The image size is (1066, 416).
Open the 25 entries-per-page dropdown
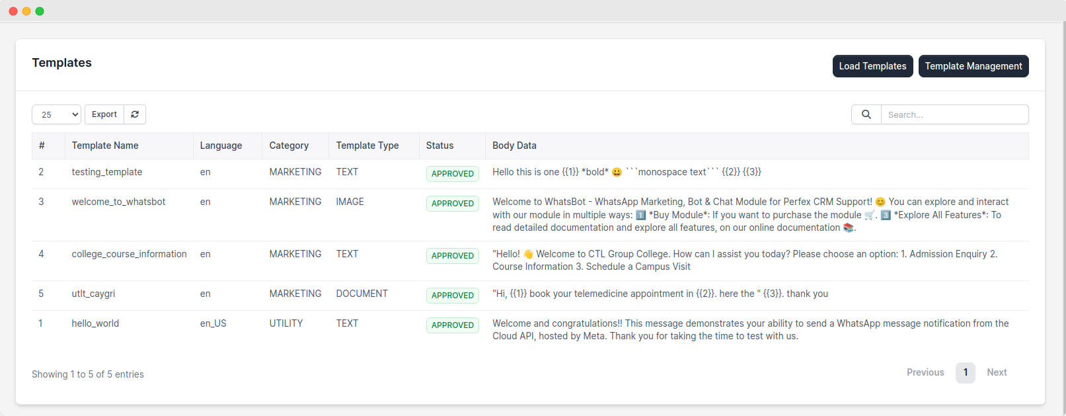[56, 114]
